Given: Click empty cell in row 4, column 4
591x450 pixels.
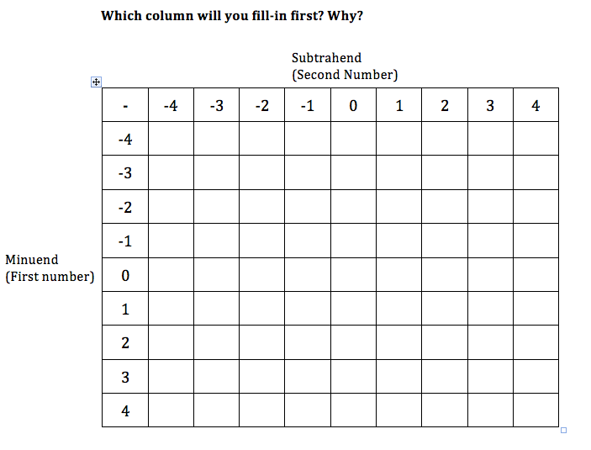Looking at the screenshot, I should click(536, 410).
